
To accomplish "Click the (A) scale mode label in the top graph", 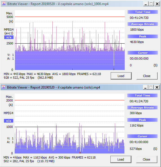I will point(11,21).
